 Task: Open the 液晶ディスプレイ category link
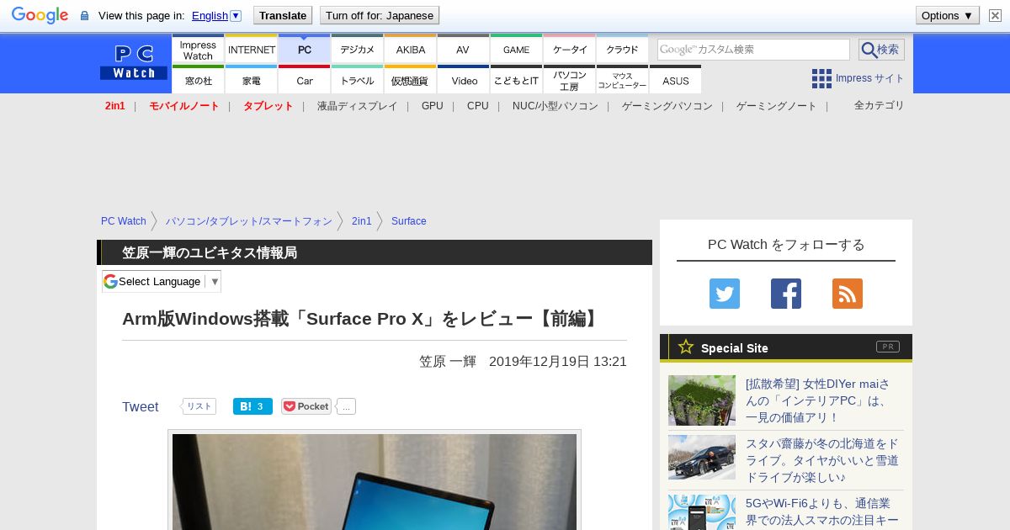point(357,106)
